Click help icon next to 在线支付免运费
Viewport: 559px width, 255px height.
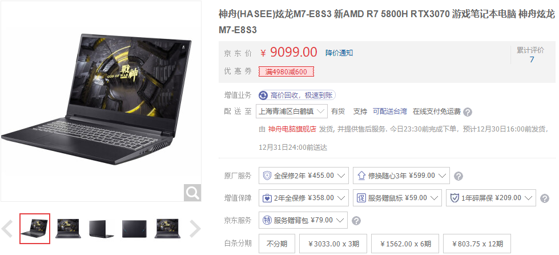[468, 112]
